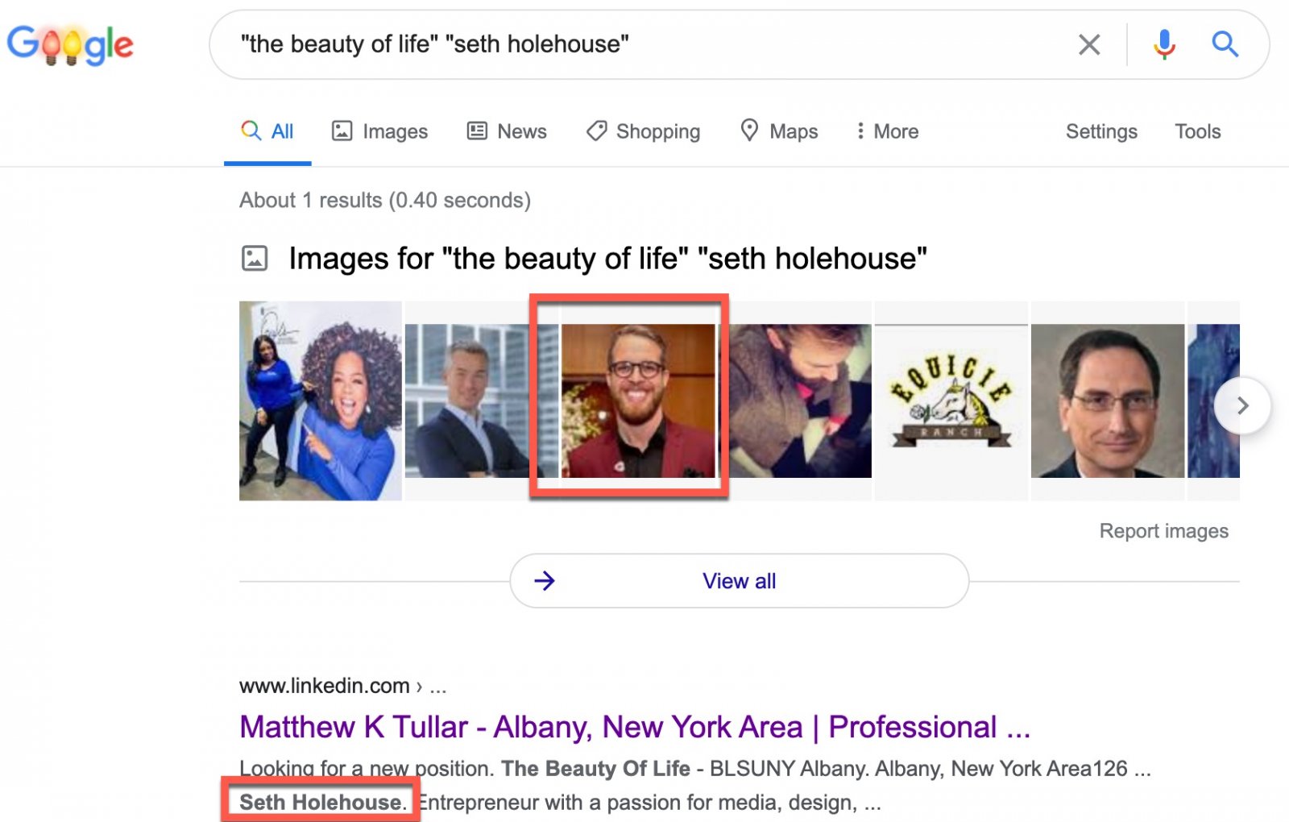
Task: Open Matthew K Tullar LinkedIn result
Action: 634,727
